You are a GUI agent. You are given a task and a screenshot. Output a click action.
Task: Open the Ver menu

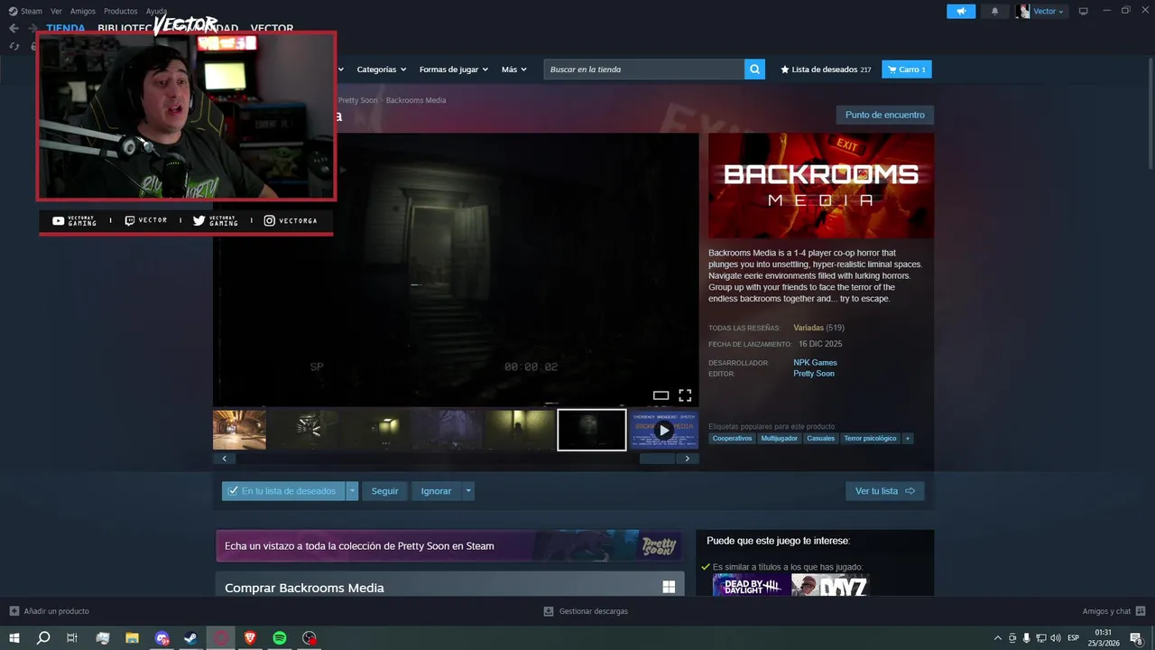56,11
